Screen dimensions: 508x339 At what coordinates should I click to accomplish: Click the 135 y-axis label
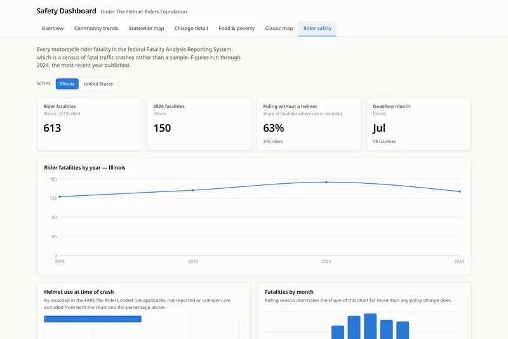click(x=53, y=198)
